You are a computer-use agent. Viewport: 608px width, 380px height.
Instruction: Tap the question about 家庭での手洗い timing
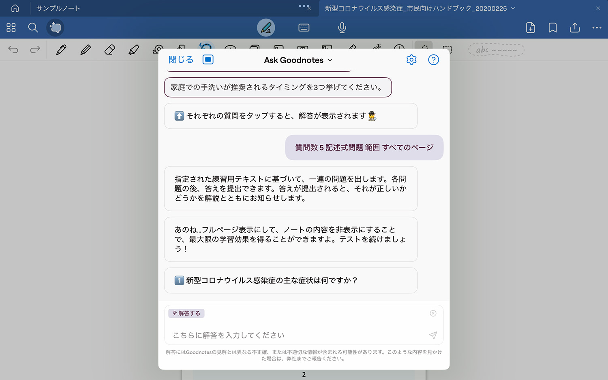point(278,87)
